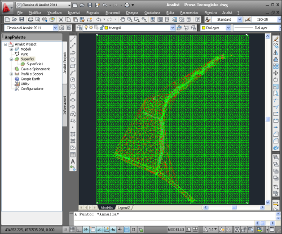This screenshot has height=234, width=282.
Task: Switch to the Layout2 tab
Action: pos(124,208)
